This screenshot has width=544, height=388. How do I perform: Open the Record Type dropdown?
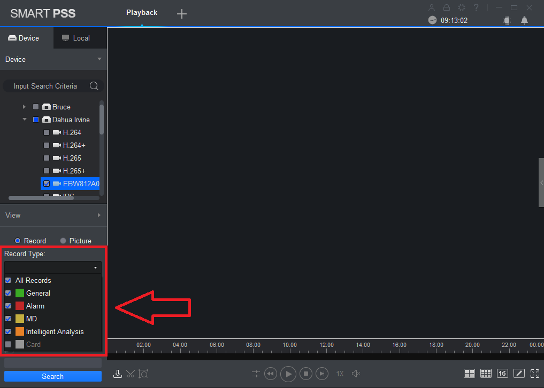click(x=53, y=267)
